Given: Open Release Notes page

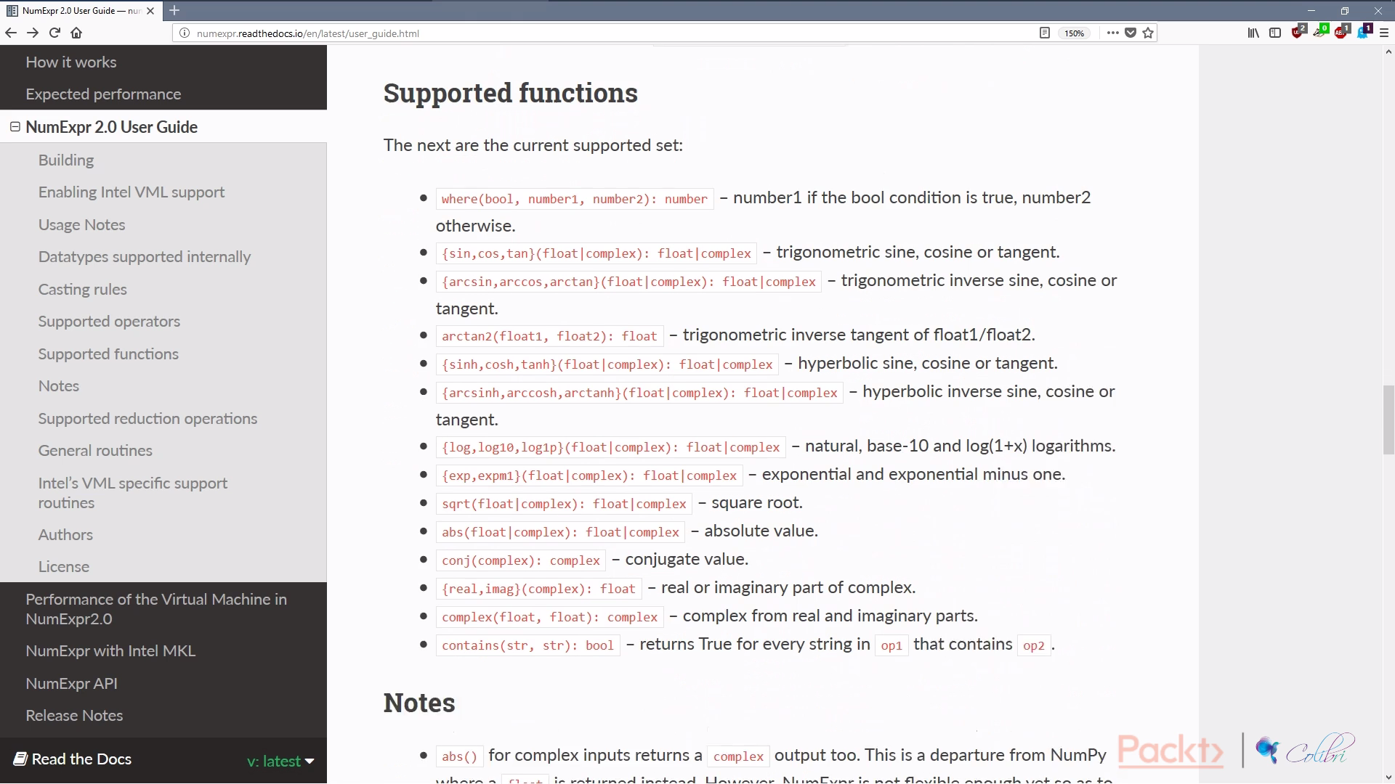Looking at the screenshot, I should point(74,716).
